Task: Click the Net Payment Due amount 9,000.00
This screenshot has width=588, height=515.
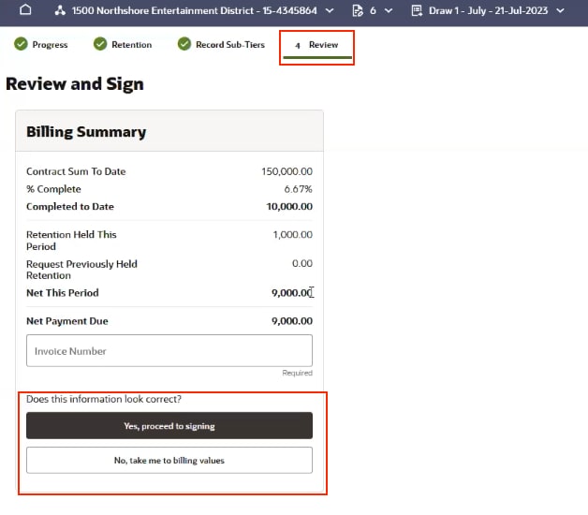Action: pyautogui.click(x=291, y=321)
